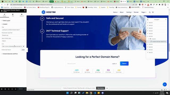This screenshot has height=95, width=170.
Task: Open Elementor page settings gear in footer
Action: point(2,89)
